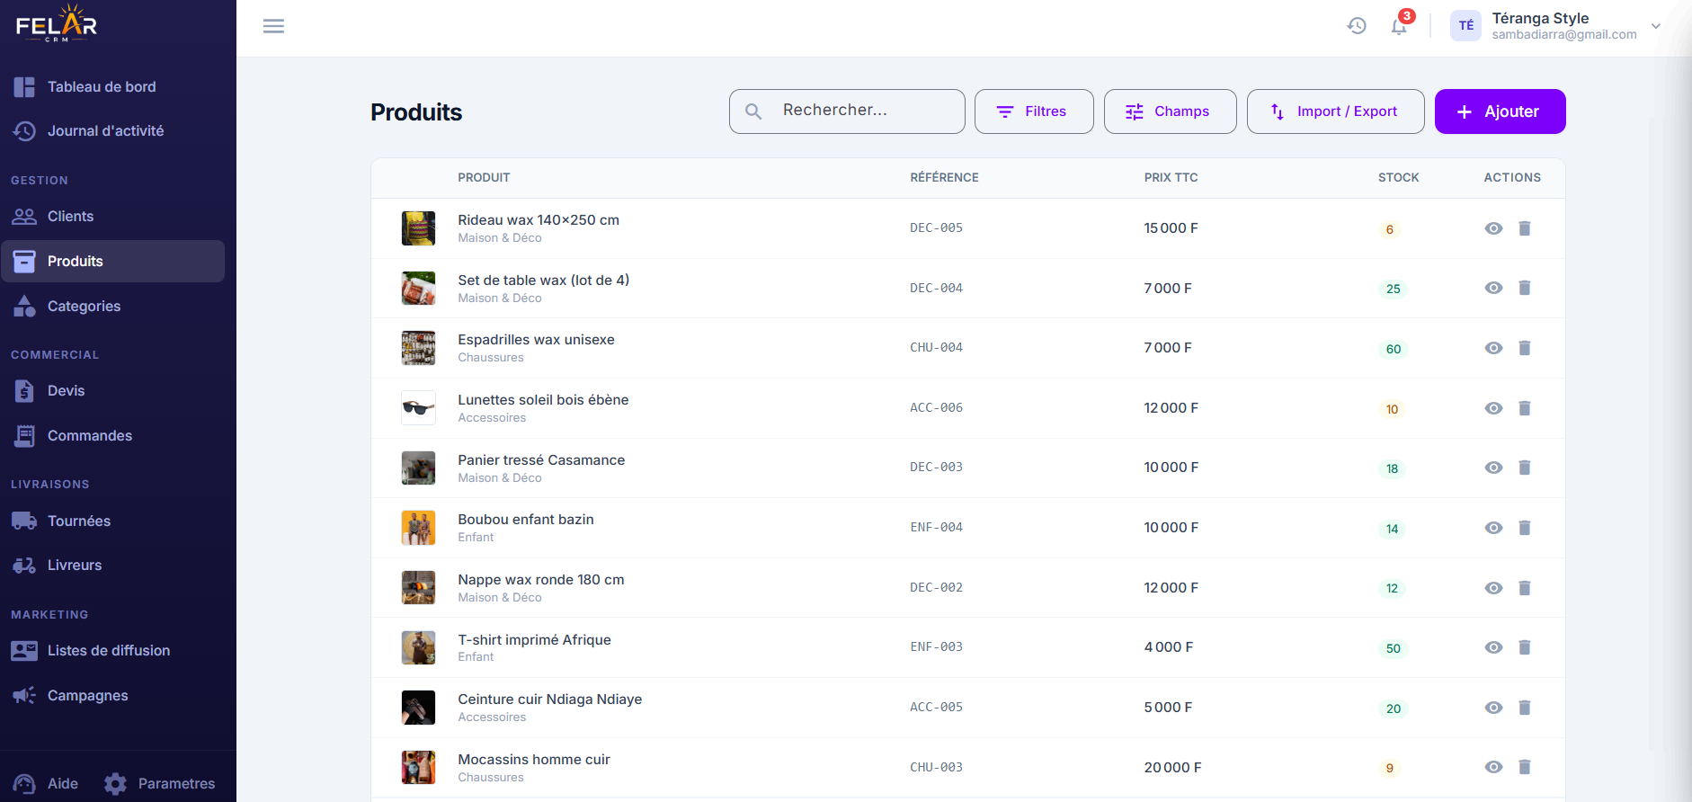Viewport: 1692px width, 802px height.
Task: Delete Set de table wax (lot de 4)
Action: pyautogui.click(x=1525, y=288)
